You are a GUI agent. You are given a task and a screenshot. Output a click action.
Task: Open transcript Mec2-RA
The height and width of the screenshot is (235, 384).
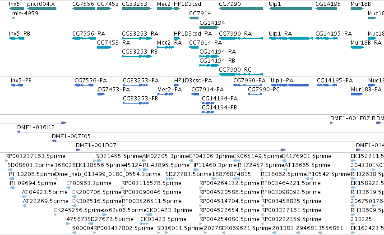point(170,43)
